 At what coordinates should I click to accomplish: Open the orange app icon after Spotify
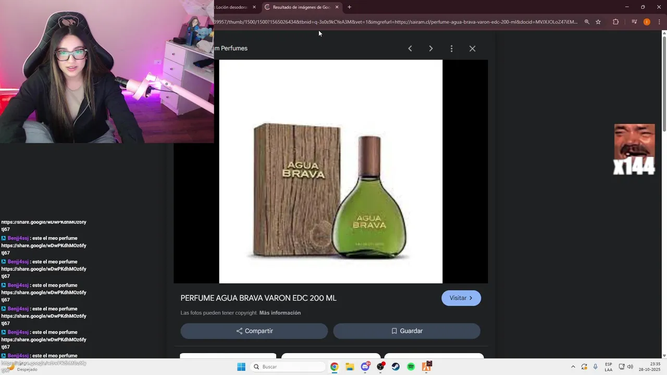point(426,367)
